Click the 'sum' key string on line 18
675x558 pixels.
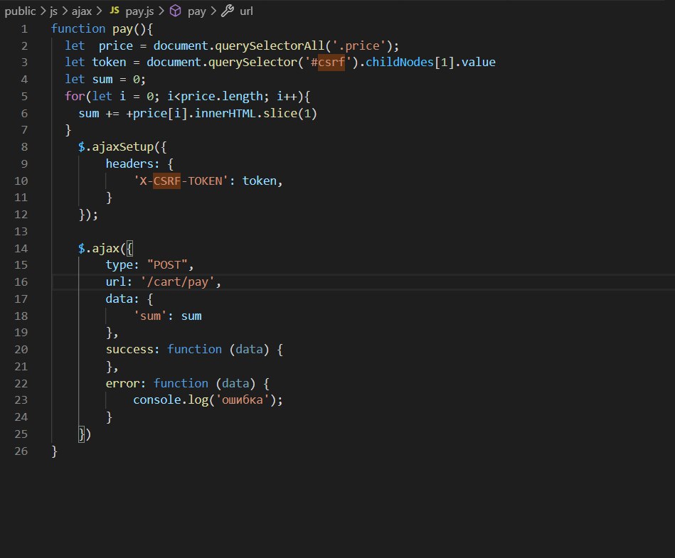click(150, 316)
